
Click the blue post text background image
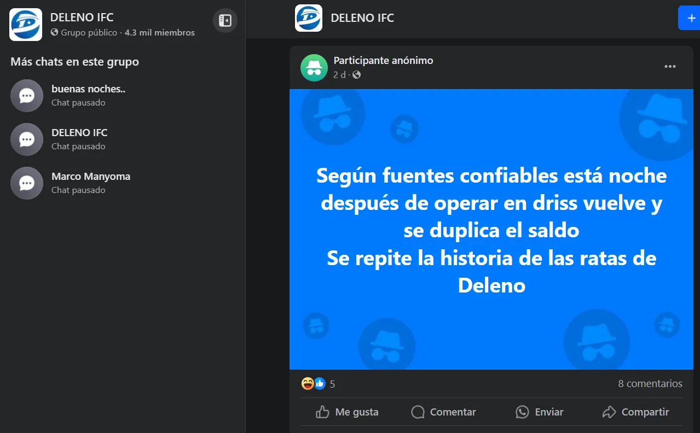[491, 230]
